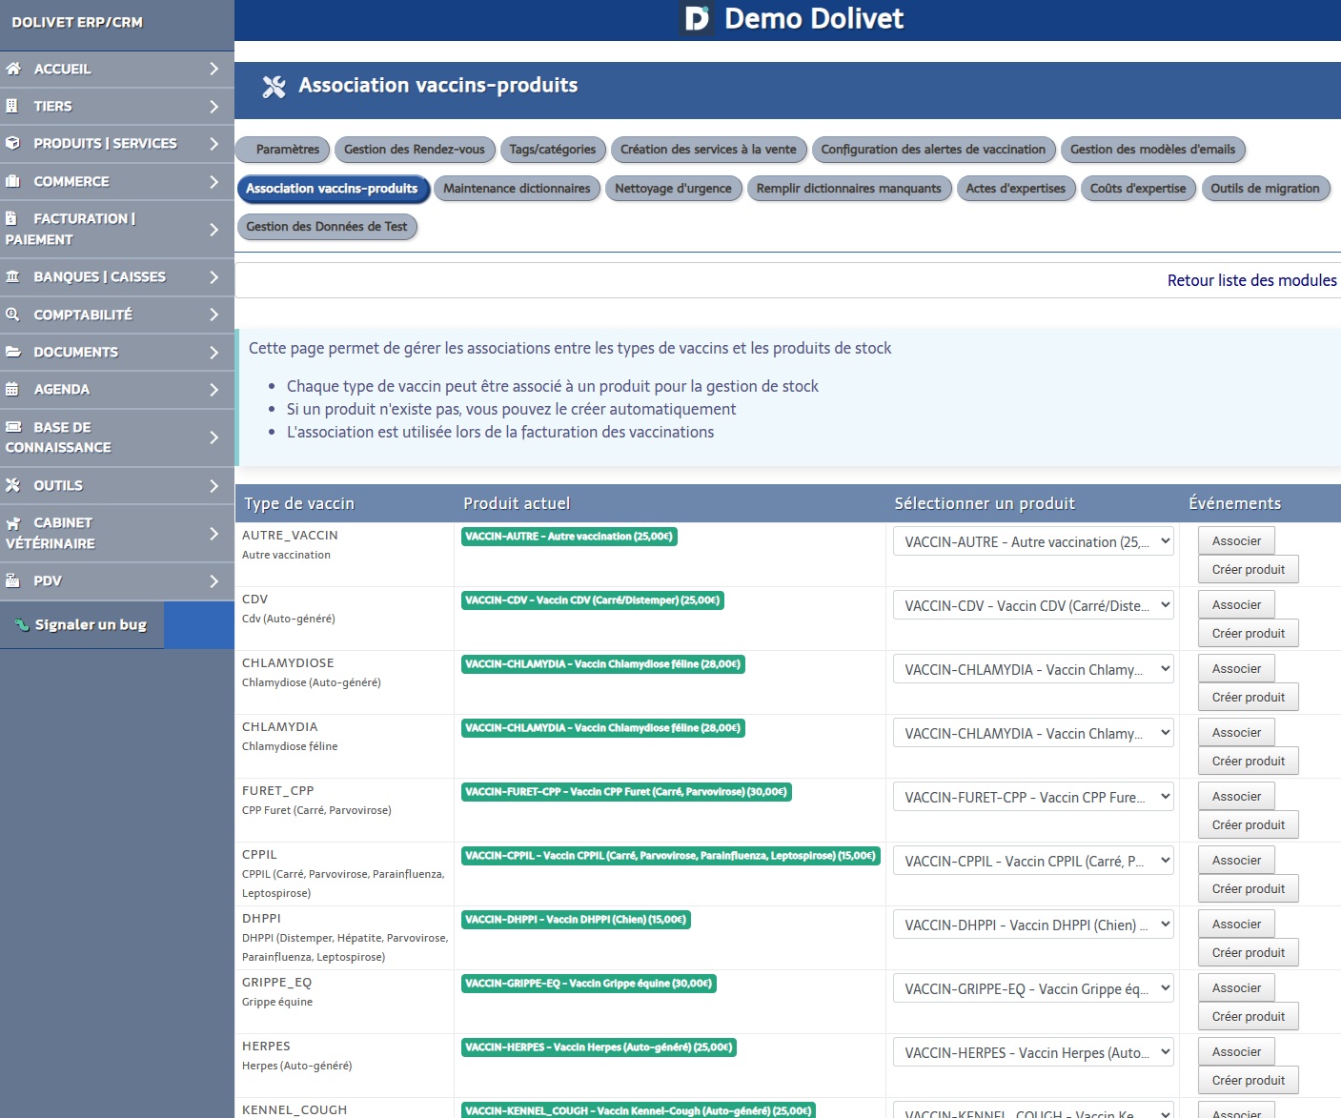Expand the Outils menu chevron
The height and width of the screenshot is (1118, 1341).
click(213, 485)
